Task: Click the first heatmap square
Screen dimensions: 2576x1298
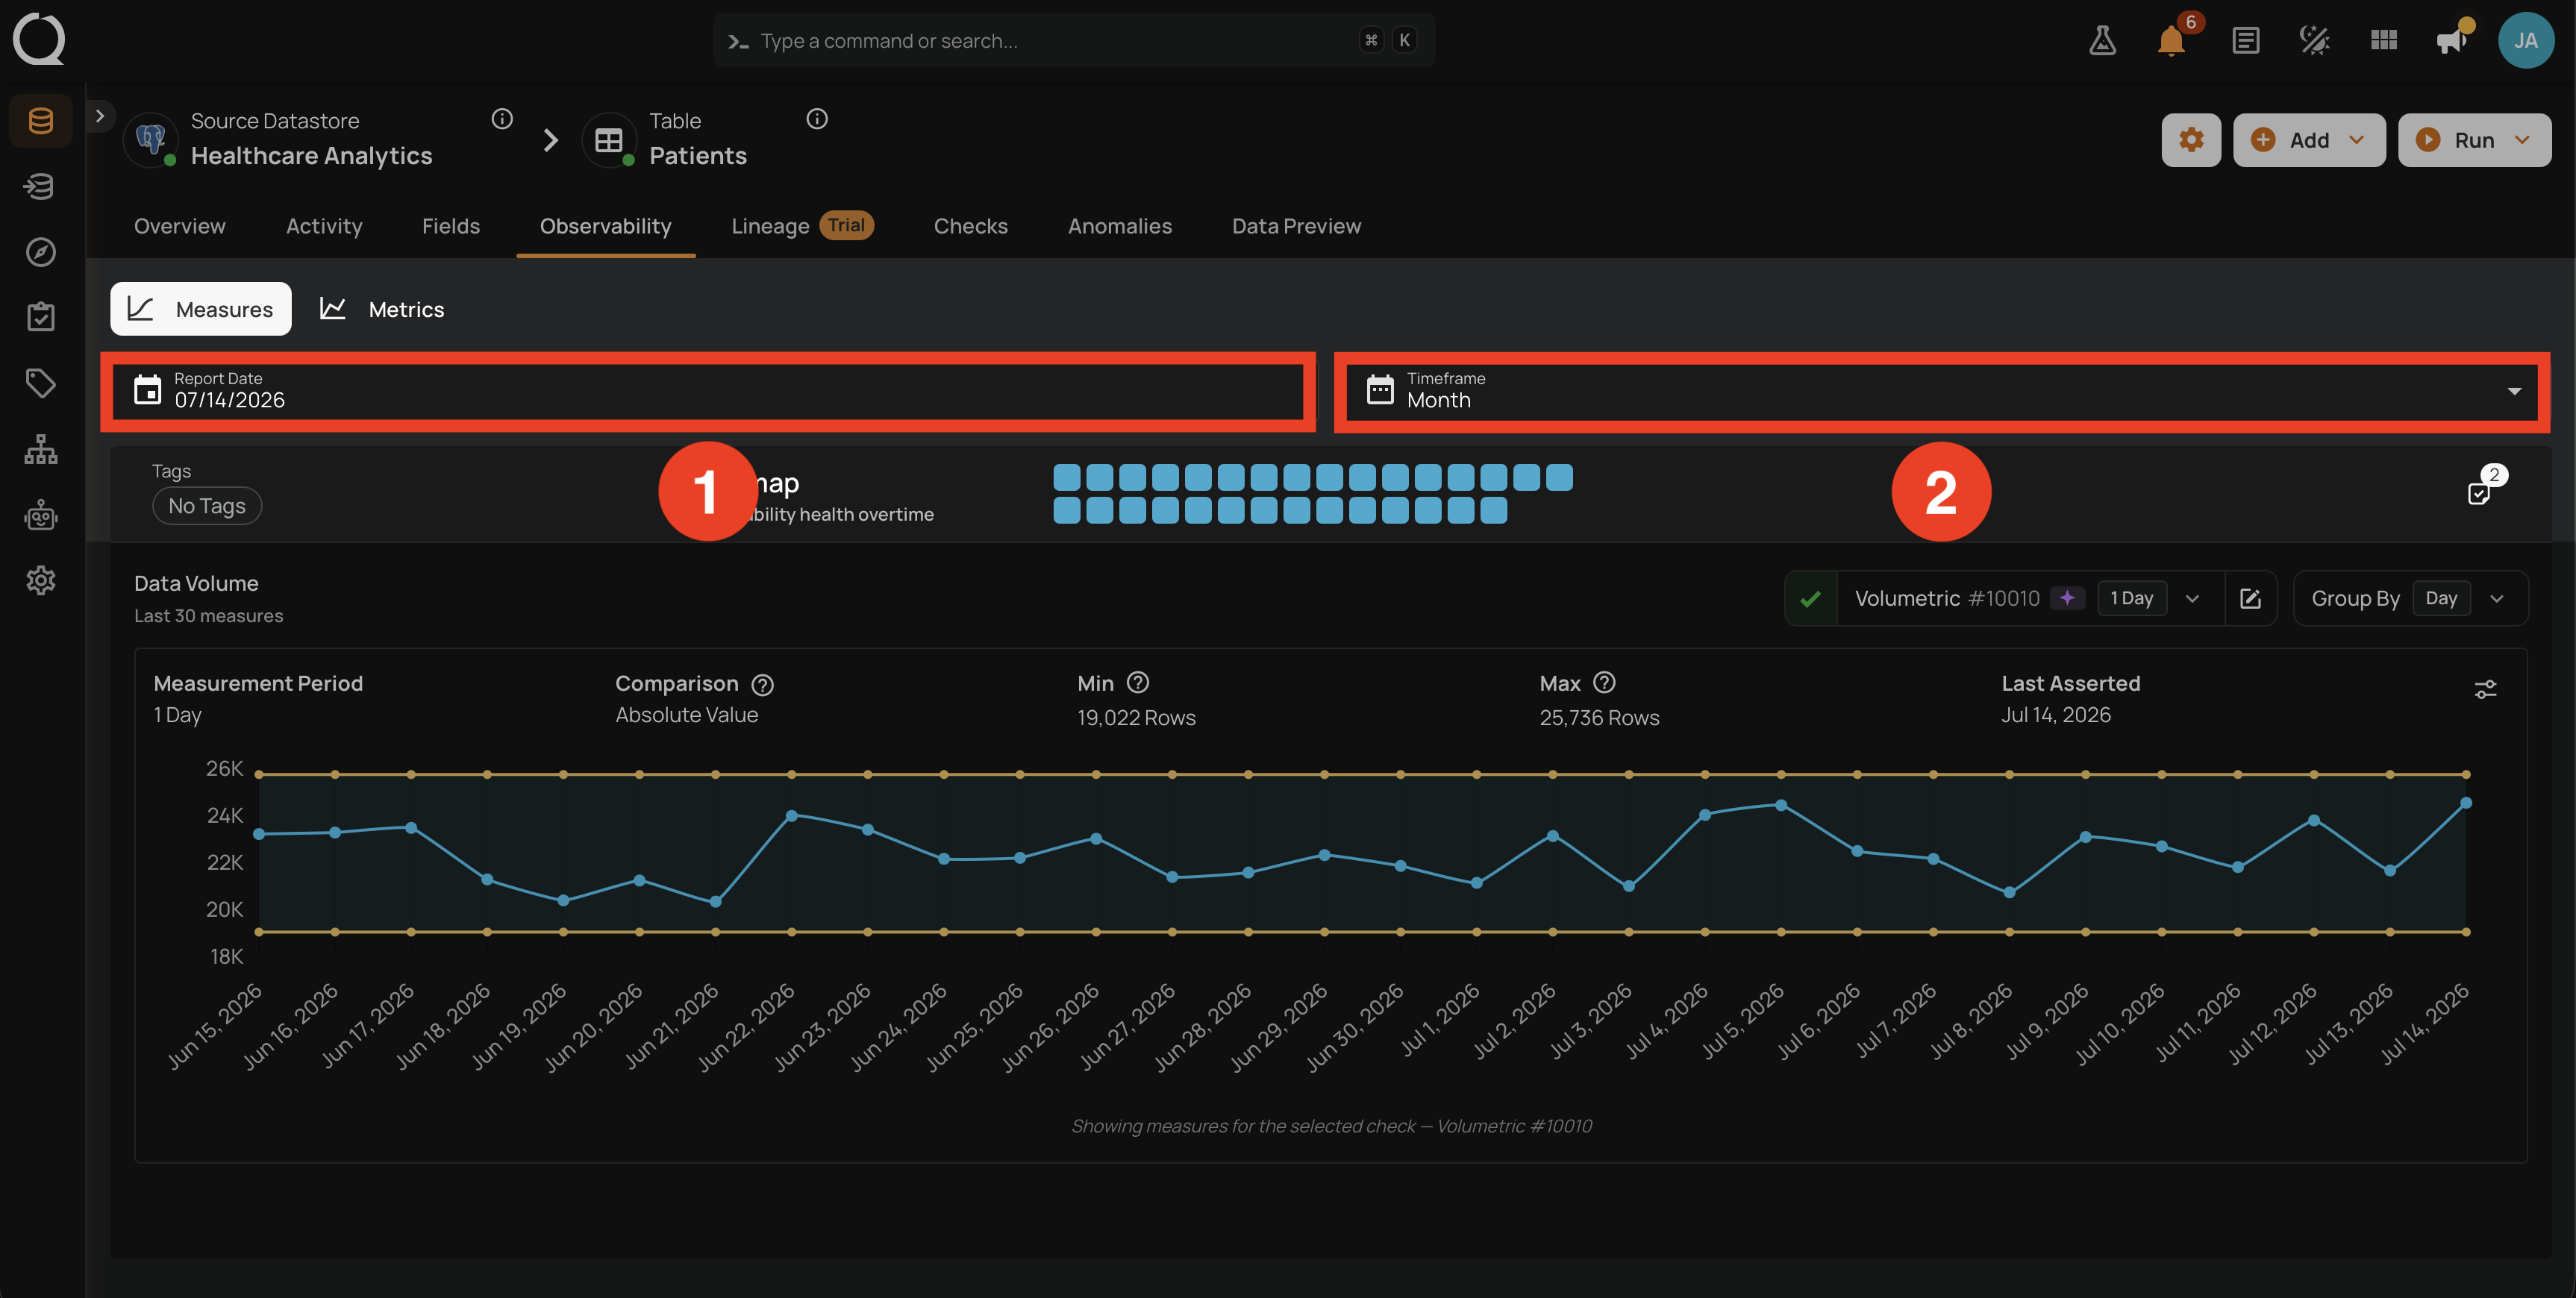Action: pyautogui.click(x=1067, y=477)
